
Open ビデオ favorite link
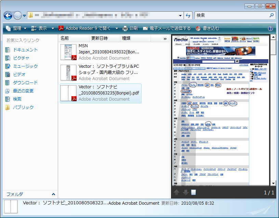point(19,75)
